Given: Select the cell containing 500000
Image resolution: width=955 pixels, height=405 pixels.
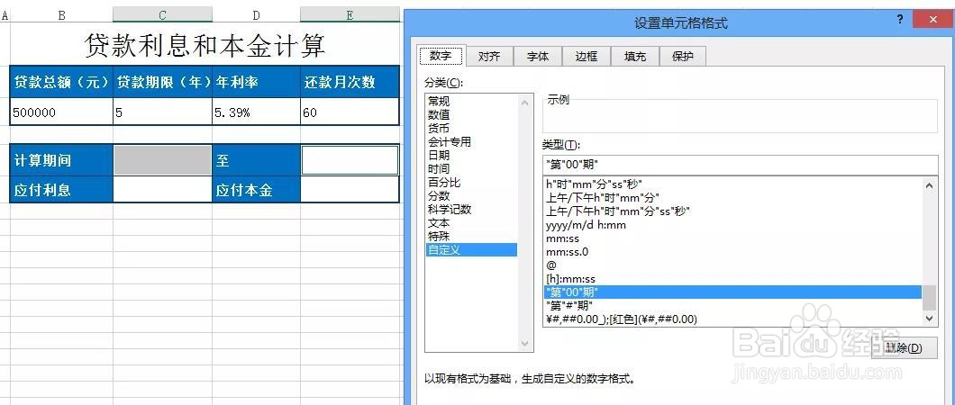Looking at the screenshot, I should coord(61,112).
